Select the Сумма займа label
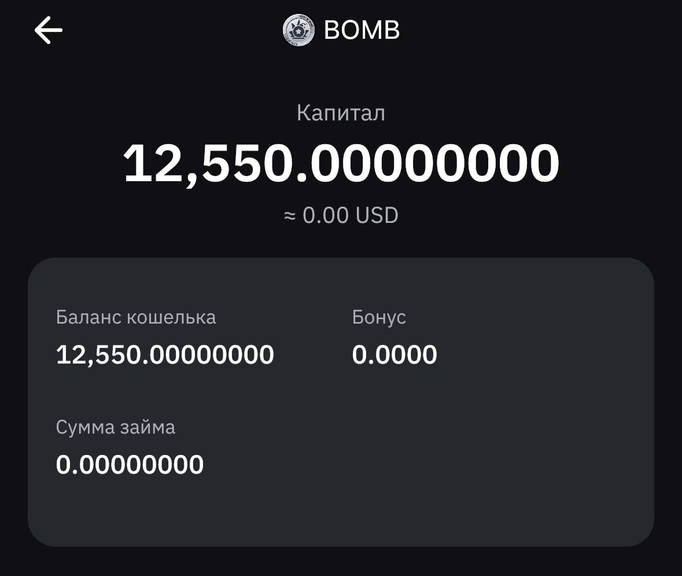 click(116, 427)
